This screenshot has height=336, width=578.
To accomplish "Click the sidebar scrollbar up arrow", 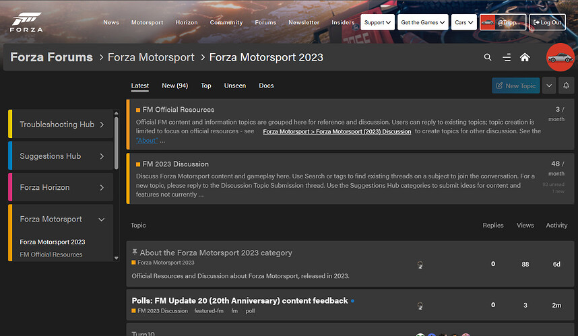I will (117, 113).
